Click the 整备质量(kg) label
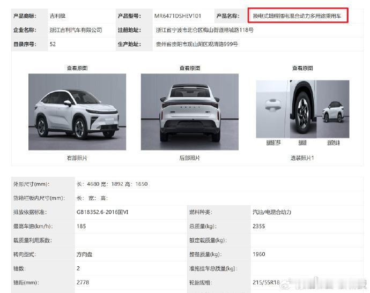The image size is (370, 293). [205, 254]
